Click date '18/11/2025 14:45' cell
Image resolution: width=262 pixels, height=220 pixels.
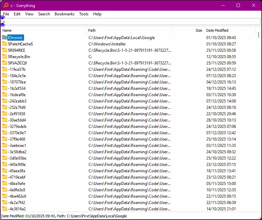pos(221,88)
